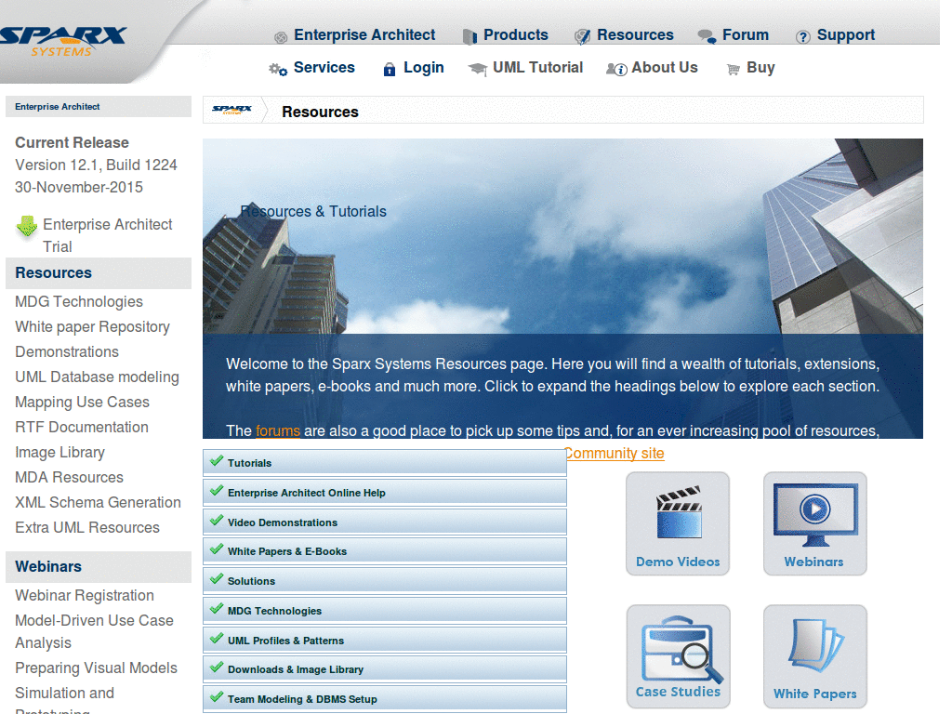952x714 pixels.
Task: Click the Resources nav icon in header
Action: coord(582,37)
